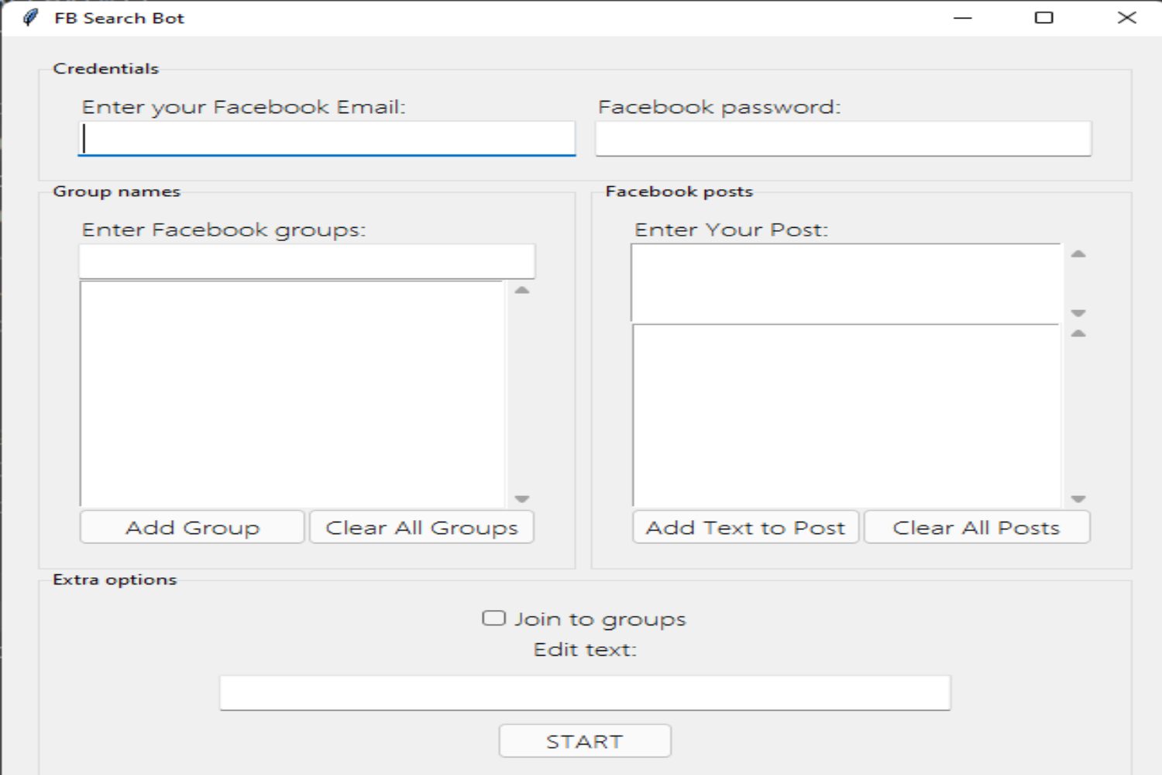The width and height of the screenshot is (1162, 775).
Task: Click the 'Facebook password:' label
Action: 720,107
